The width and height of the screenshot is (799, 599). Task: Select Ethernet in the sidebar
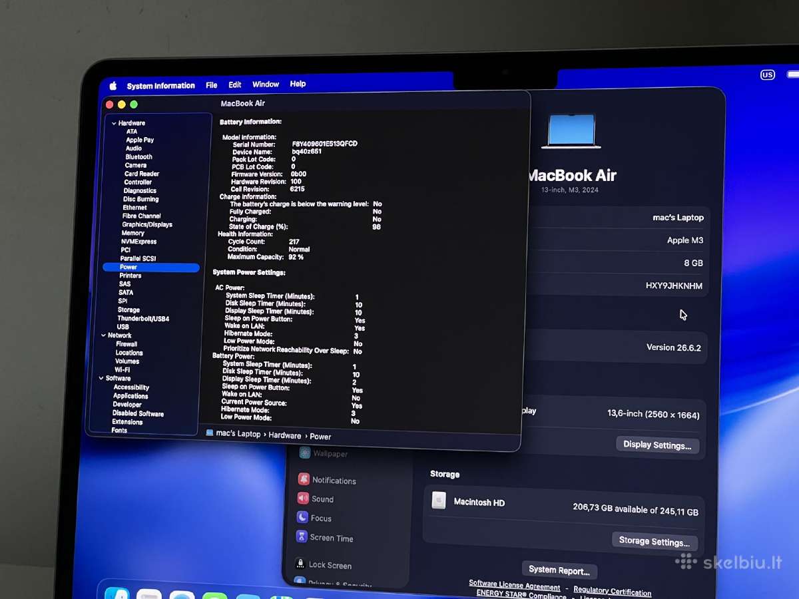click(x=135, y=208)
